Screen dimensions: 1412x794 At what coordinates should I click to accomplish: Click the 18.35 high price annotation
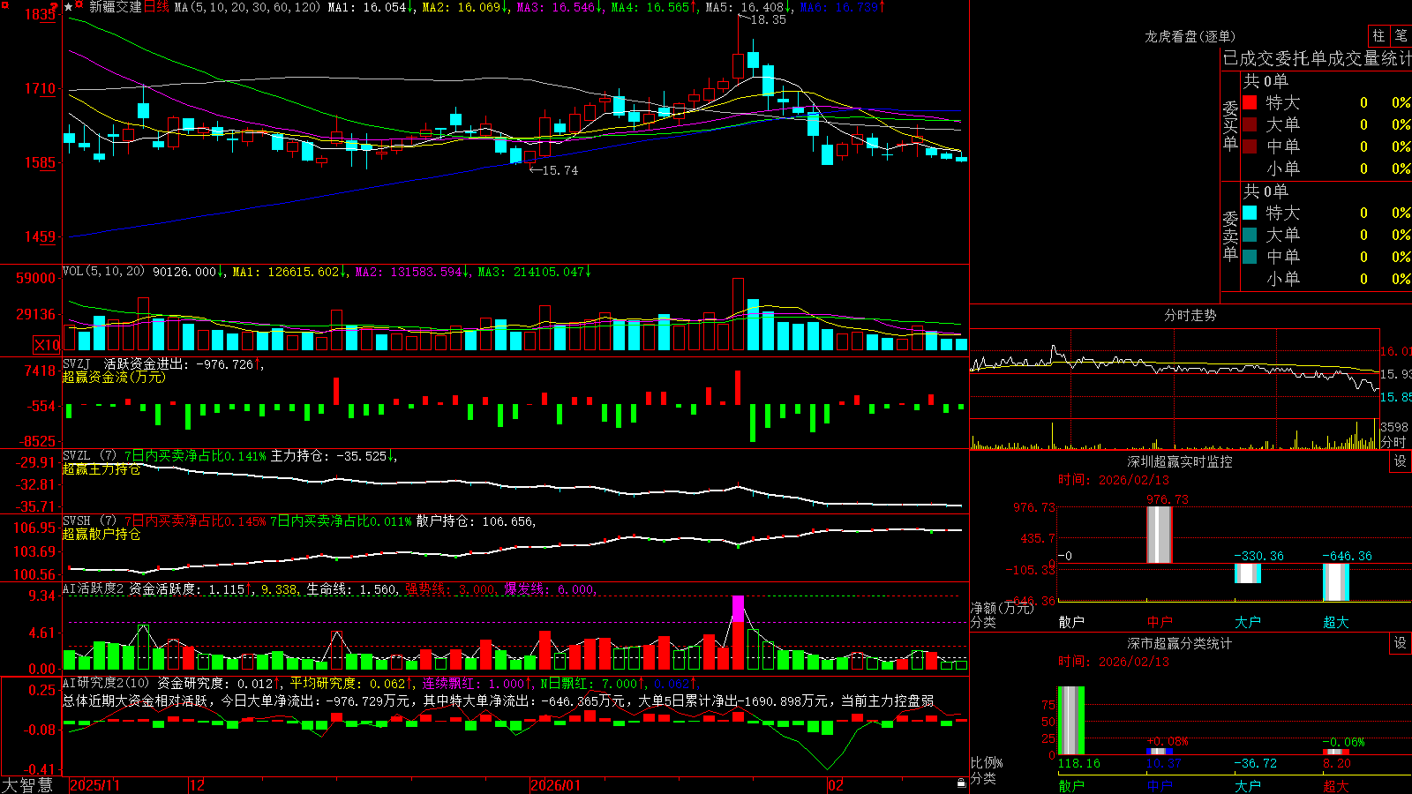click(x=768, y=19)
